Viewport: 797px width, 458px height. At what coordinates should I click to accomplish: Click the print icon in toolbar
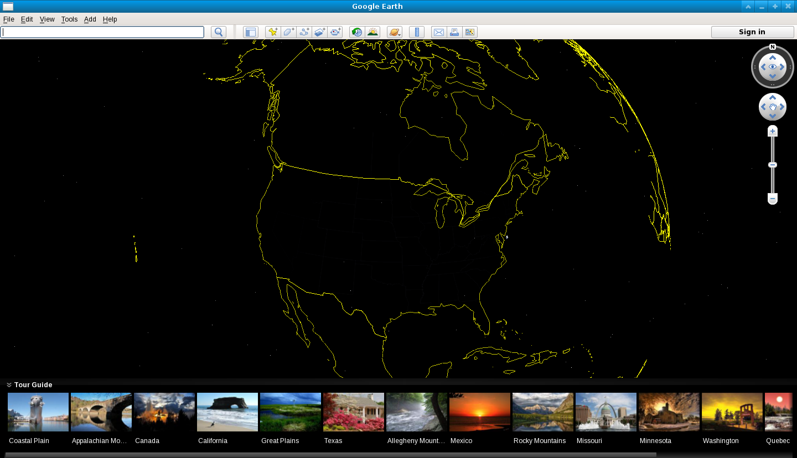[454, 32]
